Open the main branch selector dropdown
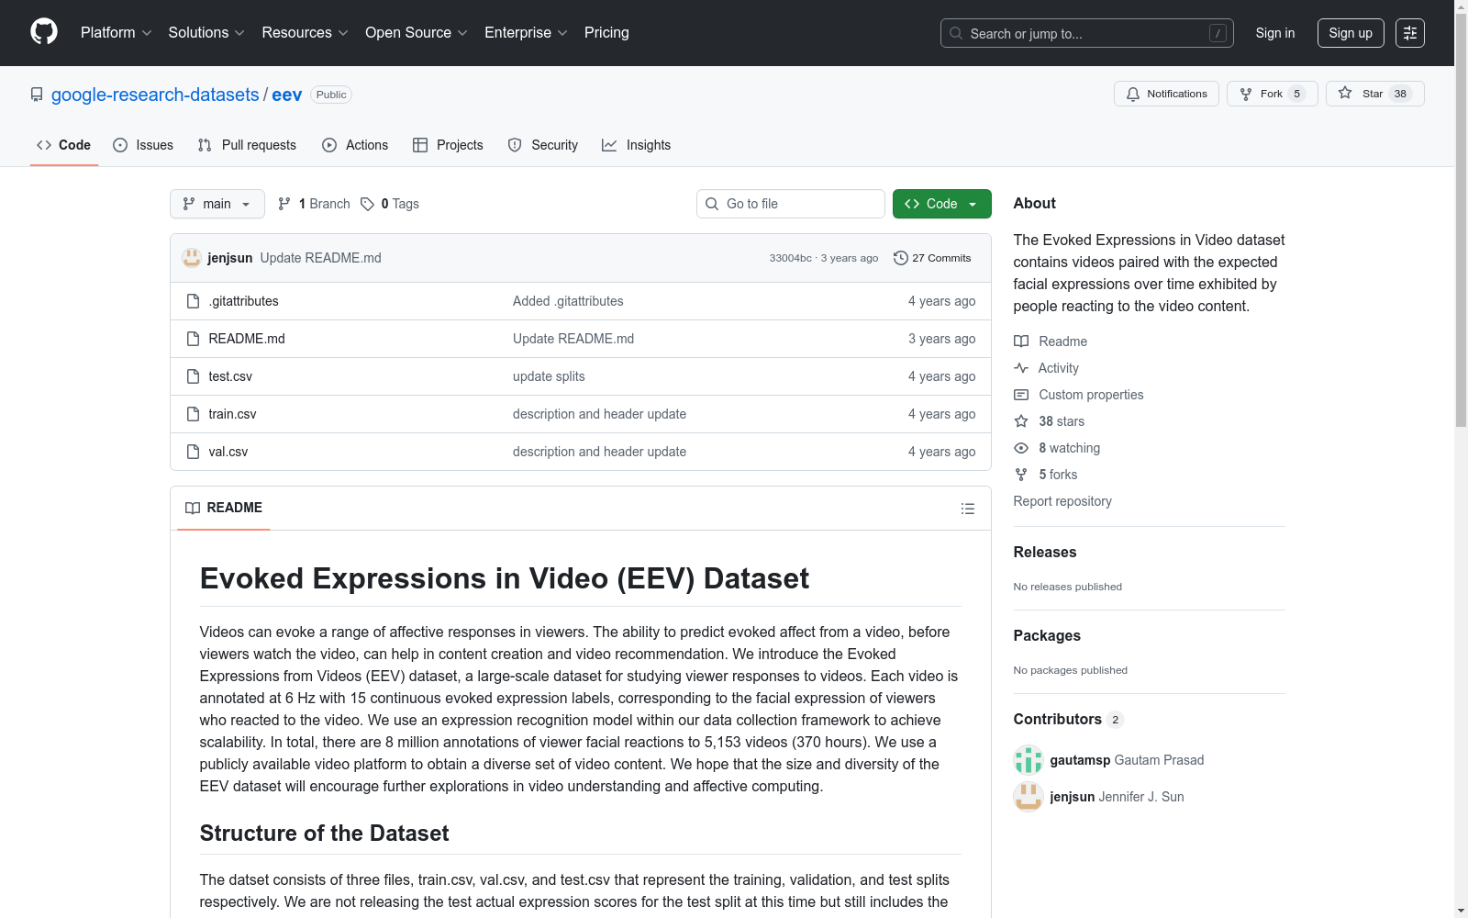Viewport: 1468px width, 918px height. (217, 204)
